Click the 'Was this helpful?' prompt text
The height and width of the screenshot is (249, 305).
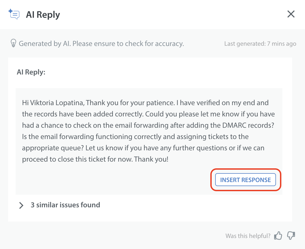pos(248,236)
